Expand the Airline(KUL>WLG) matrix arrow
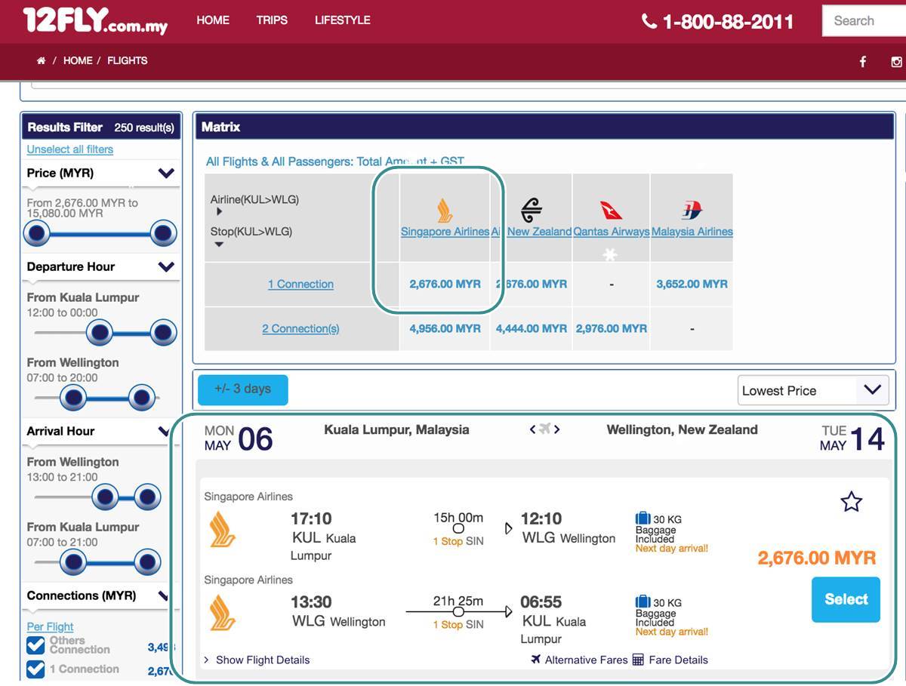Image resolution: width=906 pixels, height=686 pixels. [219, 212]
